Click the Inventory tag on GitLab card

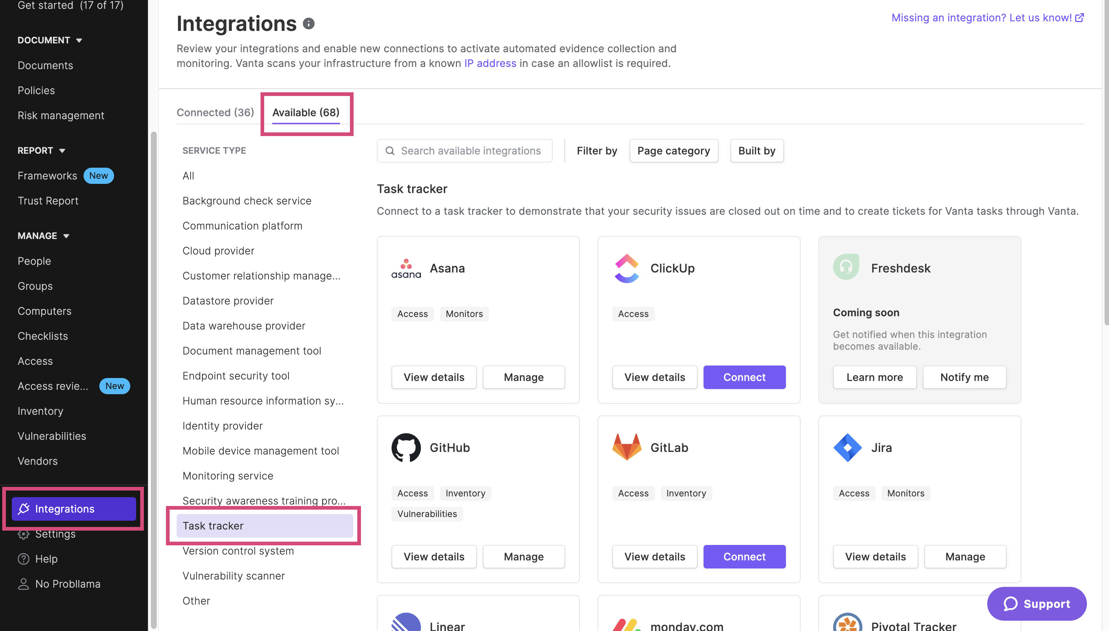pos(686,493)
